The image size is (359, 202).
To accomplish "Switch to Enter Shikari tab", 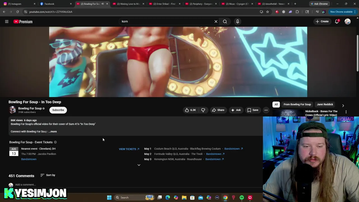I will tap(165, 4).
